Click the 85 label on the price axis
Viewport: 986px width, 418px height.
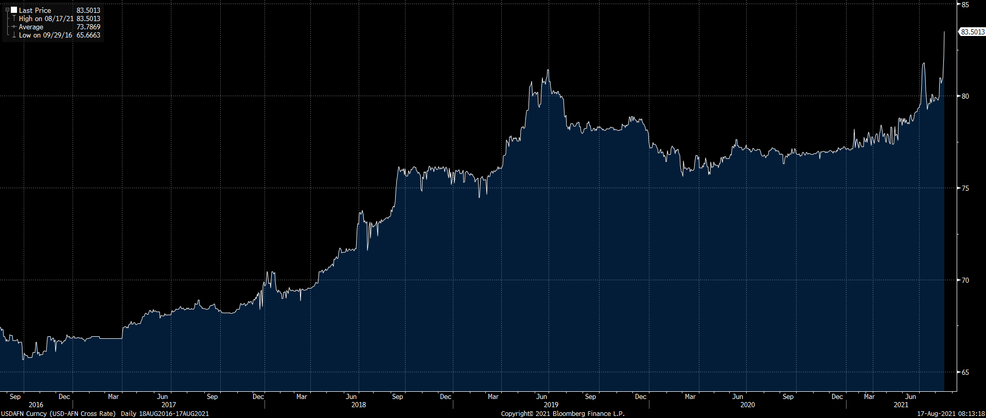click(965, 5)
